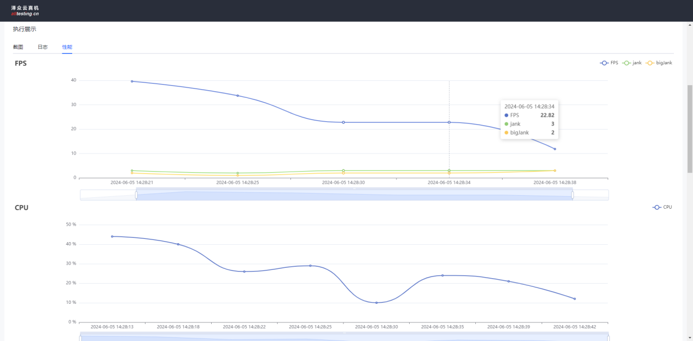This screenshot has height=341, width=693.
Task: Click the 泽众云真机 logo in header
Action: tap(25, 10)
